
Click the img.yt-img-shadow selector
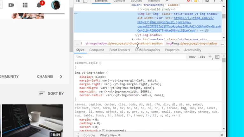90,73
